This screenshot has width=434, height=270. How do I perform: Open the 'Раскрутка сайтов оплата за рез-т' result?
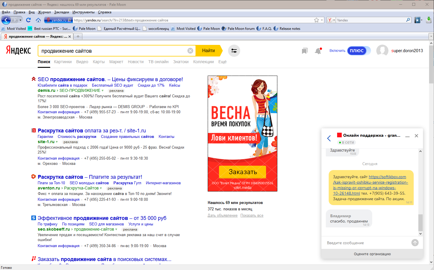click(x=92, y=131)
